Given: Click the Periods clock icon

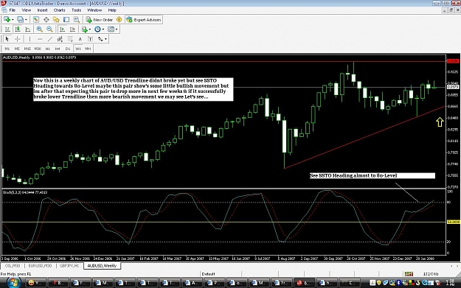Looking at the screenshot, I should tap(97, 29).
